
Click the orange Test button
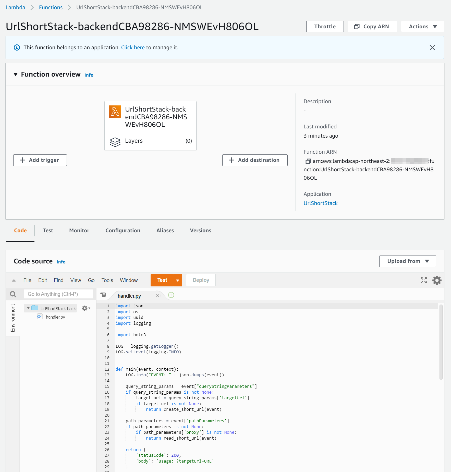(x=162, y=280)
